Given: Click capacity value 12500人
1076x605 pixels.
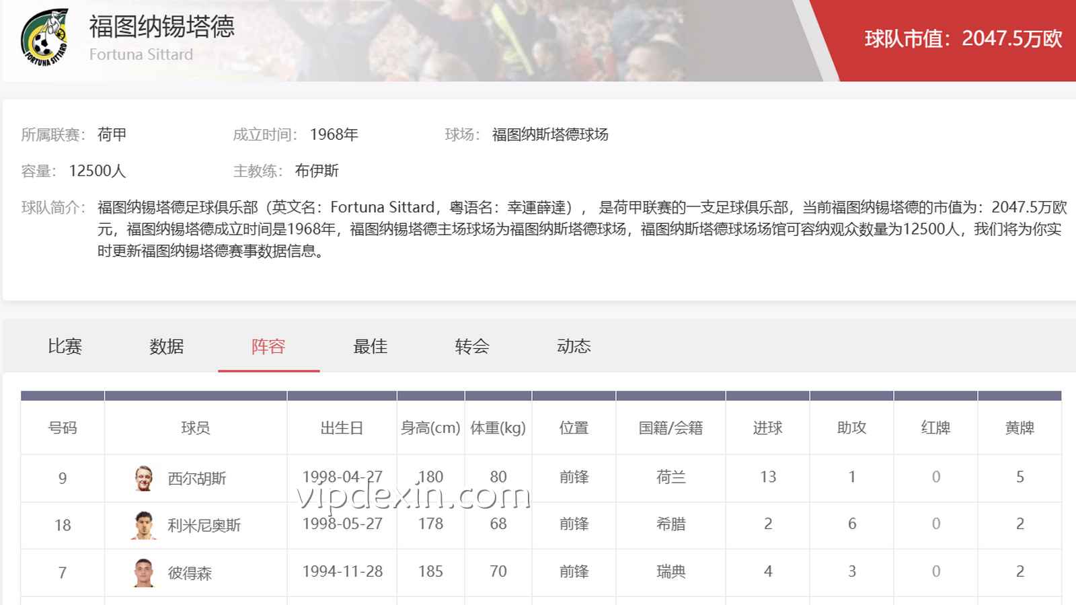Looking at the screenshot, I should pyautogui.click(x=98, y=171).
